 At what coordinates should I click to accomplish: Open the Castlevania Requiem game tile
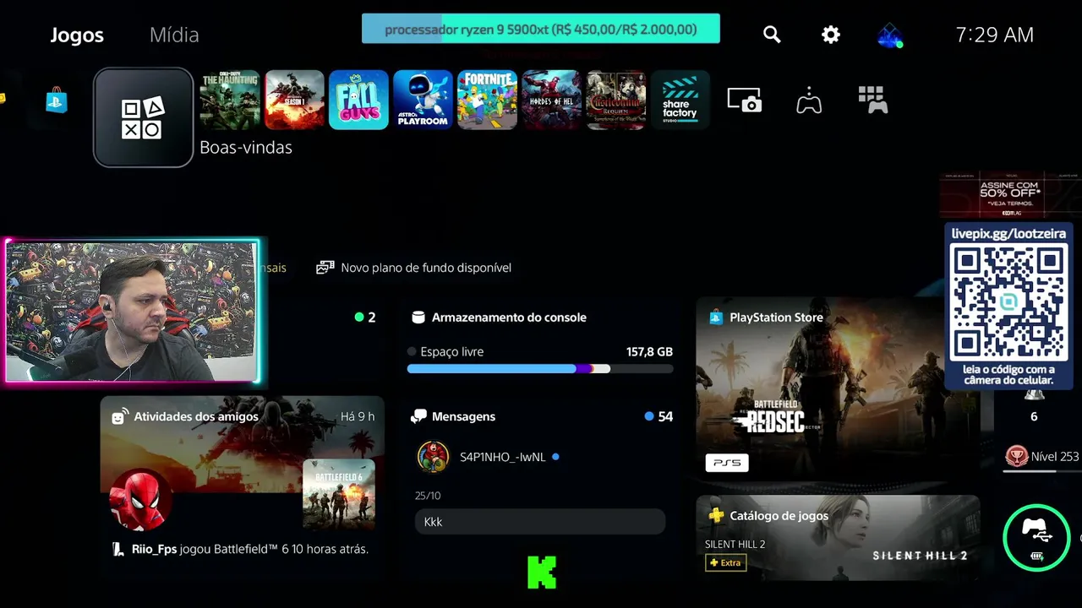pos(616,100)
